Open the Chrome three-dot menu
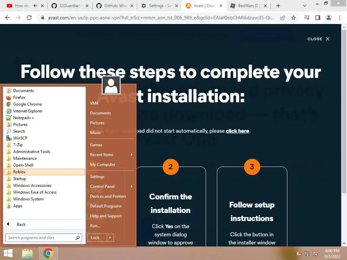347x260 pixels. 340,18
